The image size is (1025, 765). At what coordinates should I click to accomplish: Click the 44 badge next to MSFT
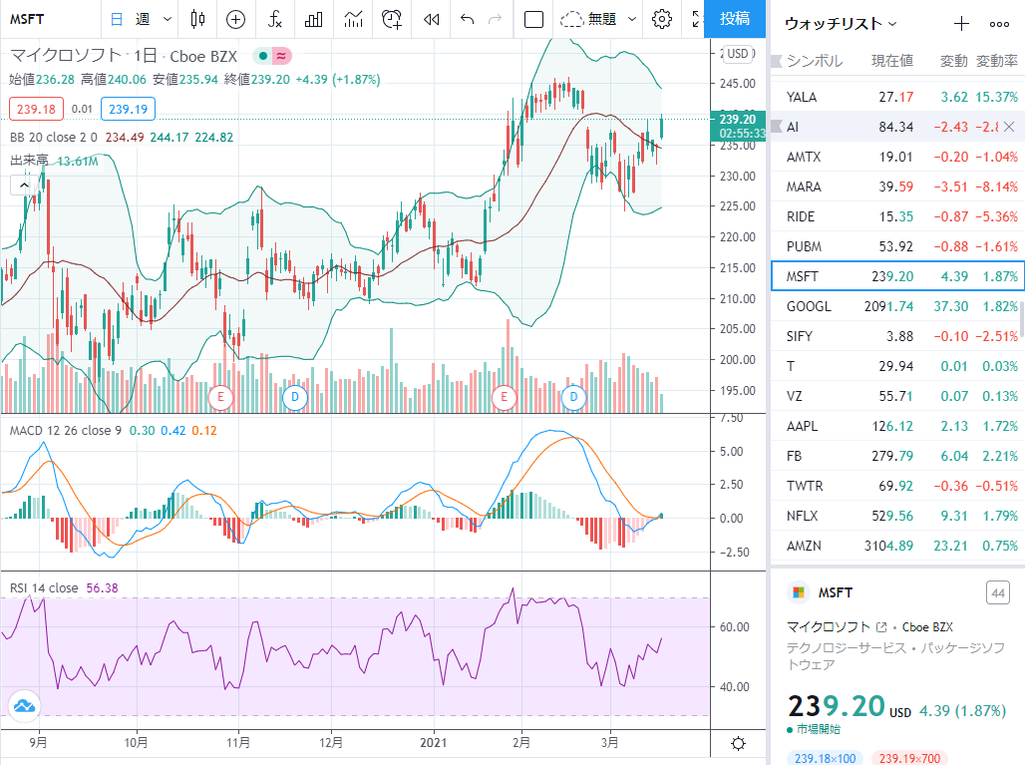click(x=997, y=593)
